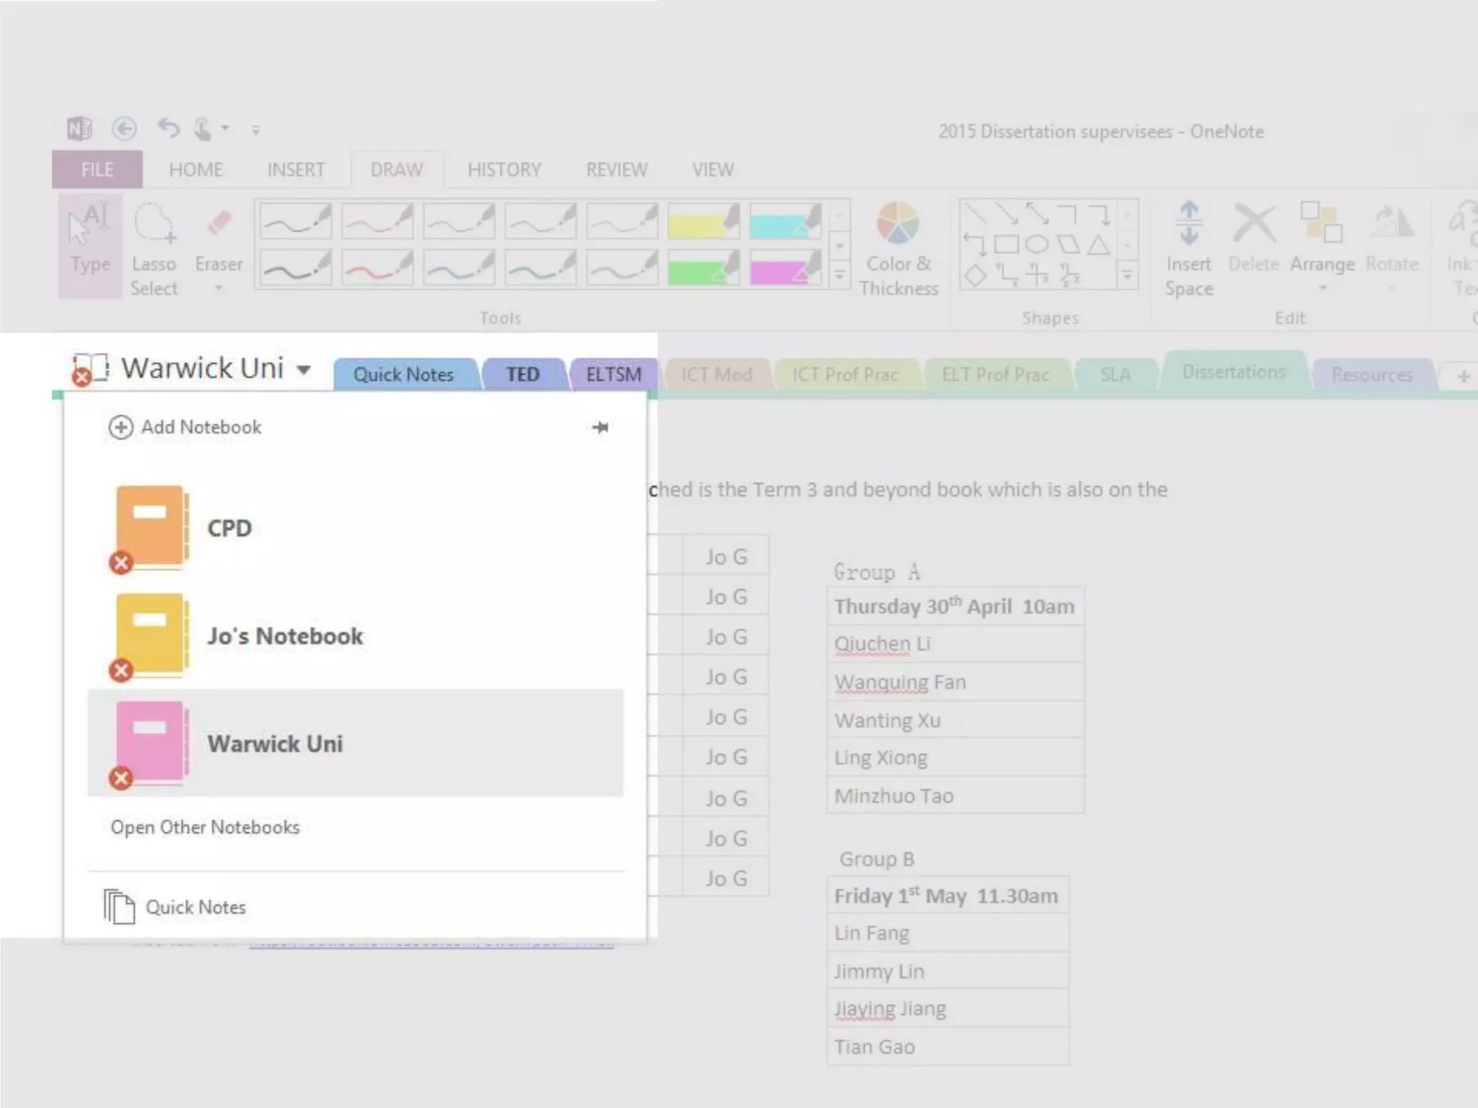Switch to the HOME ribbon tab

(196, 170)
